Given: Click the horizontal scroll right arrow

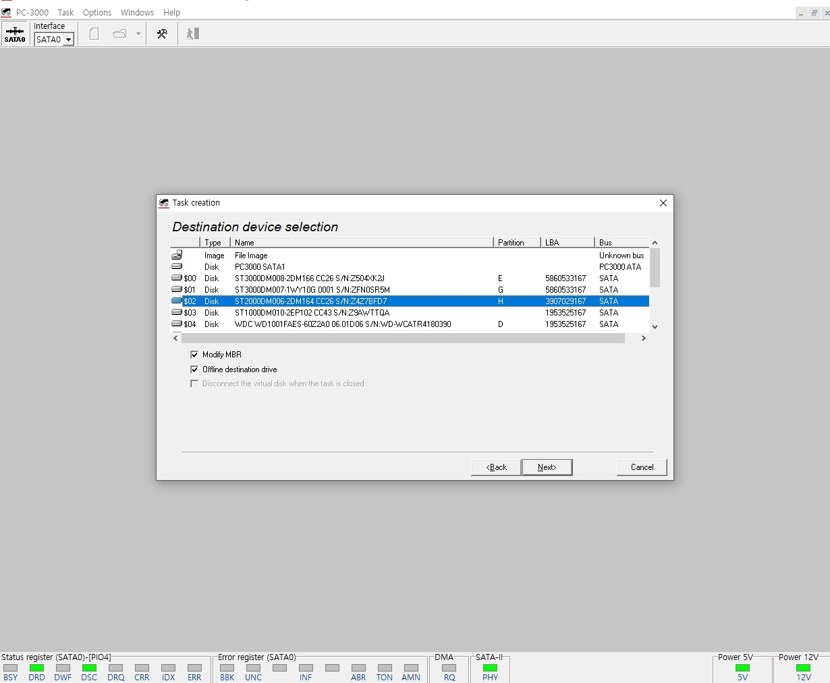Looking at the screenshot, I should 644,338.
